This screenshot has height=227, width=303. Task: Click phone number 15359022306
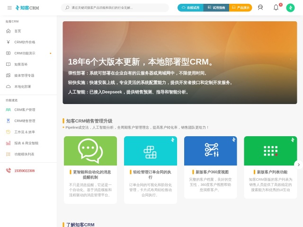point(25,171)
